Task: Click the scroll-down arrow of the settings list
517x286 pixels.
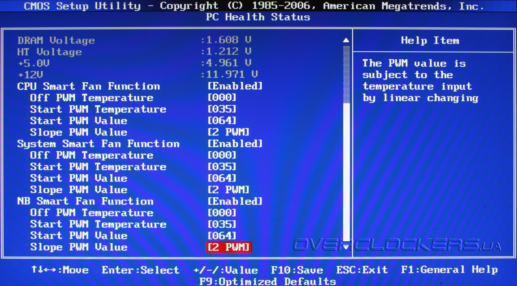Action: click(346, 246)
